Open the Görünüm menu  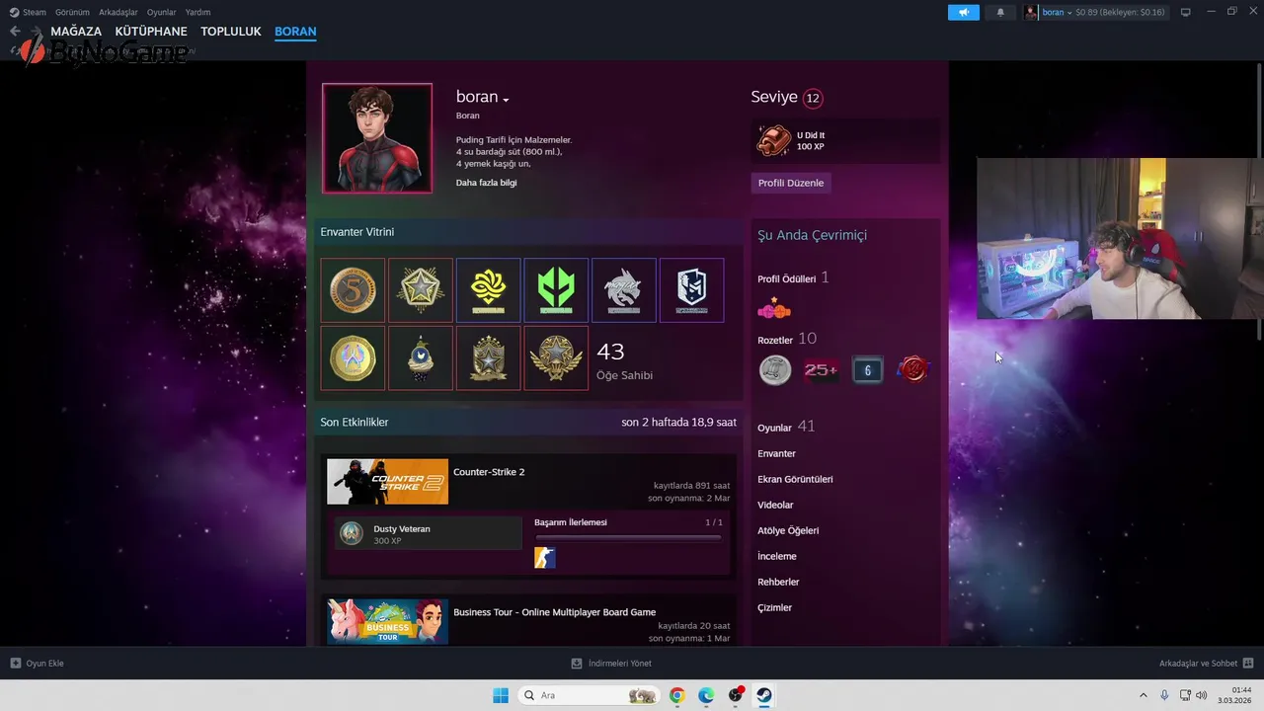pyautogui.click(x=72, y=12)
